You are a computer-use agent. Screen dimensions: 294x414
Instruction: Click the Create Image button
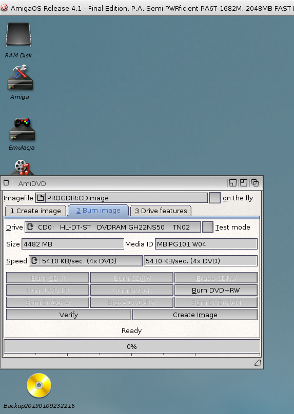195,315
